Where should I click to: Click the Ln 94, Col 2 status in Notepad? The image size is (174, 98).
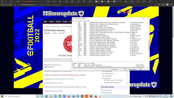click(x=114, y=69)
